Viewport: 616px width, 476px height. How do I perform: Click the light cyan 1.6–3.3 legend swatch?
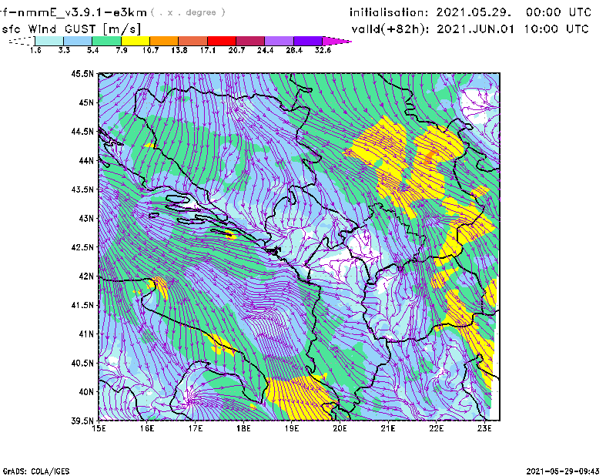(49, 41)
